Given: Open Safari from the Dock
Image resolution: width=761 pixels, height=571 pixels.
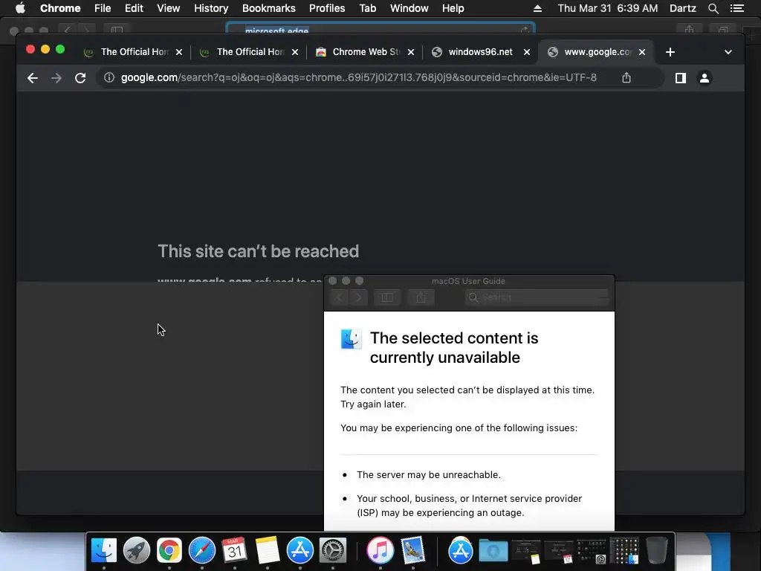Looking at the screenshot, I should [202, 550].
